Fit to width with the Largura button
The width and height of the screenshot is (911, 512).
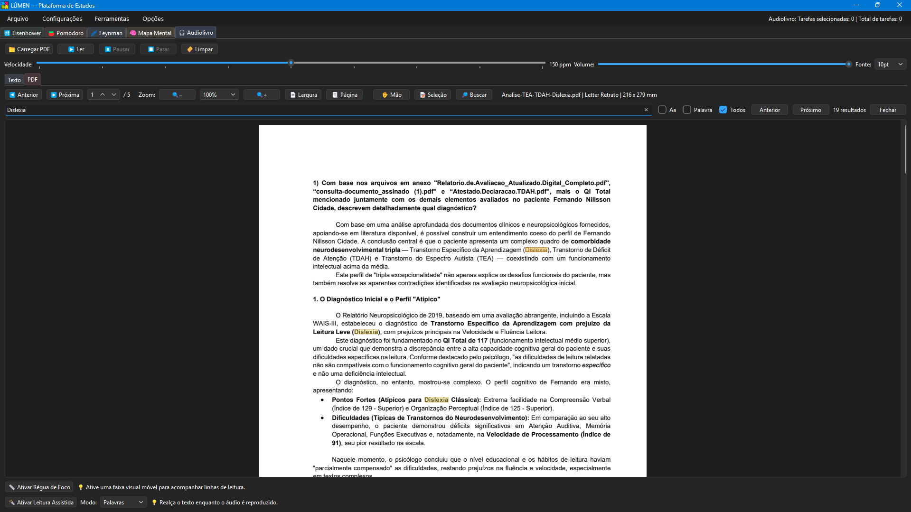tap(303, 95)
